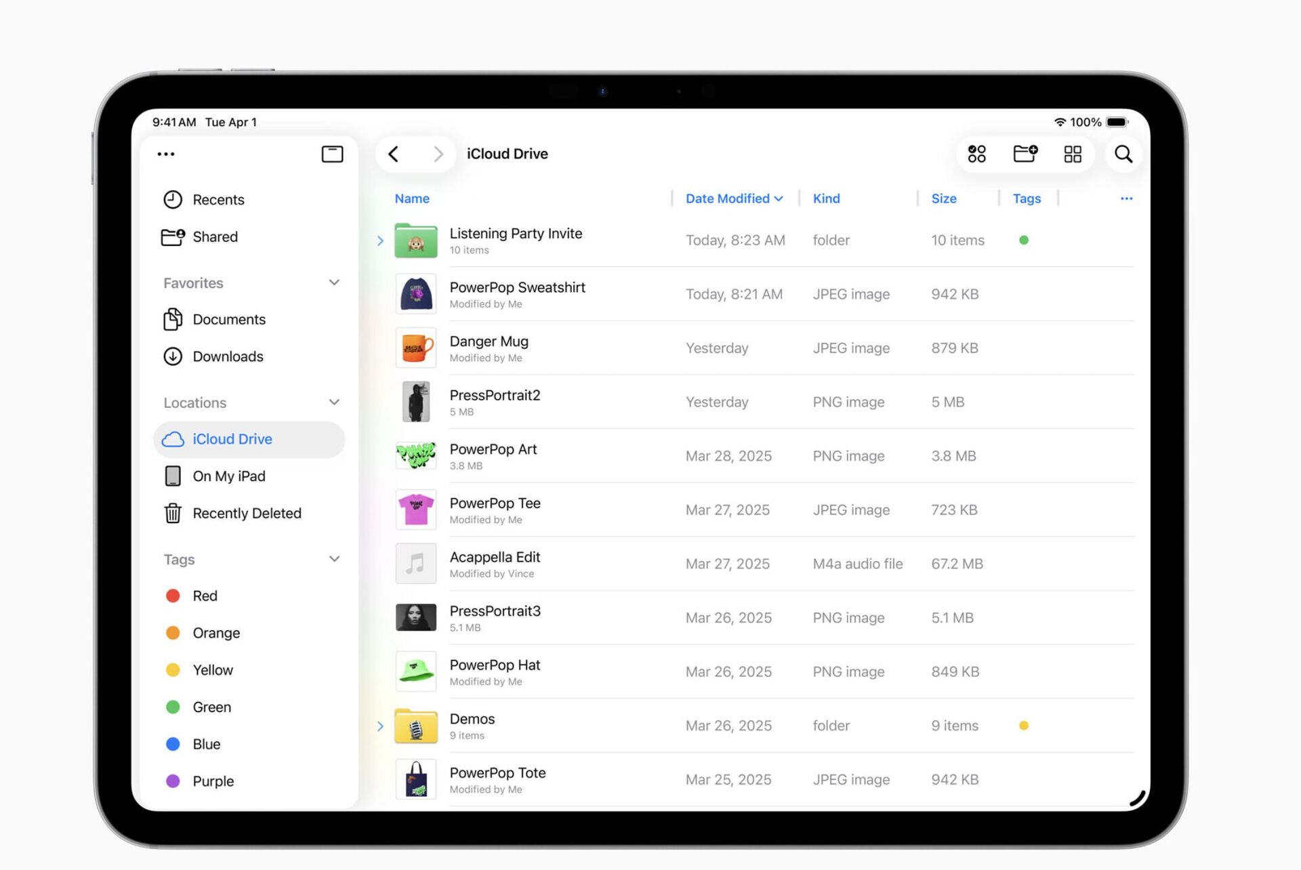Click the 67.2 MB size value
The width and height of the screenshot is (1301, 870).
click(957, 564)
